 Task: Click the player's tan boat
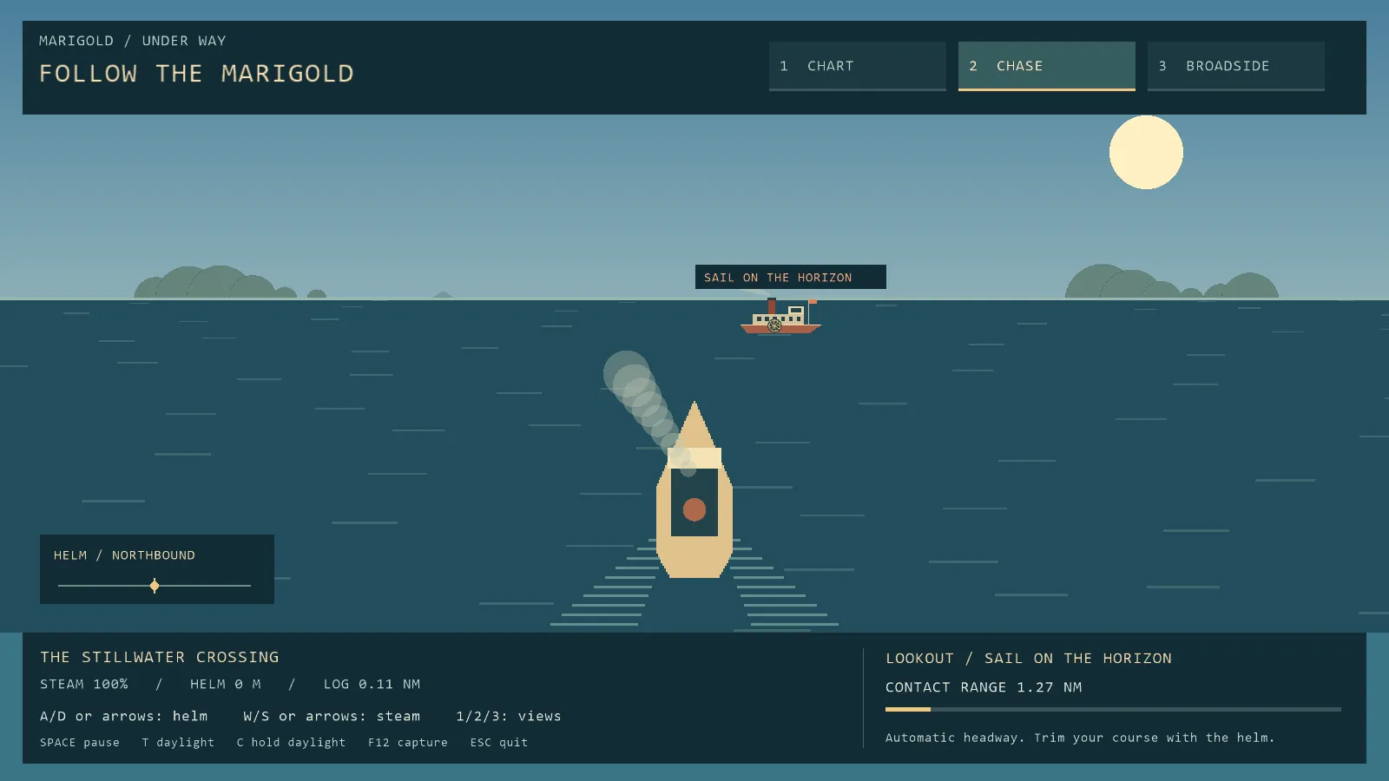pos(694,490)
